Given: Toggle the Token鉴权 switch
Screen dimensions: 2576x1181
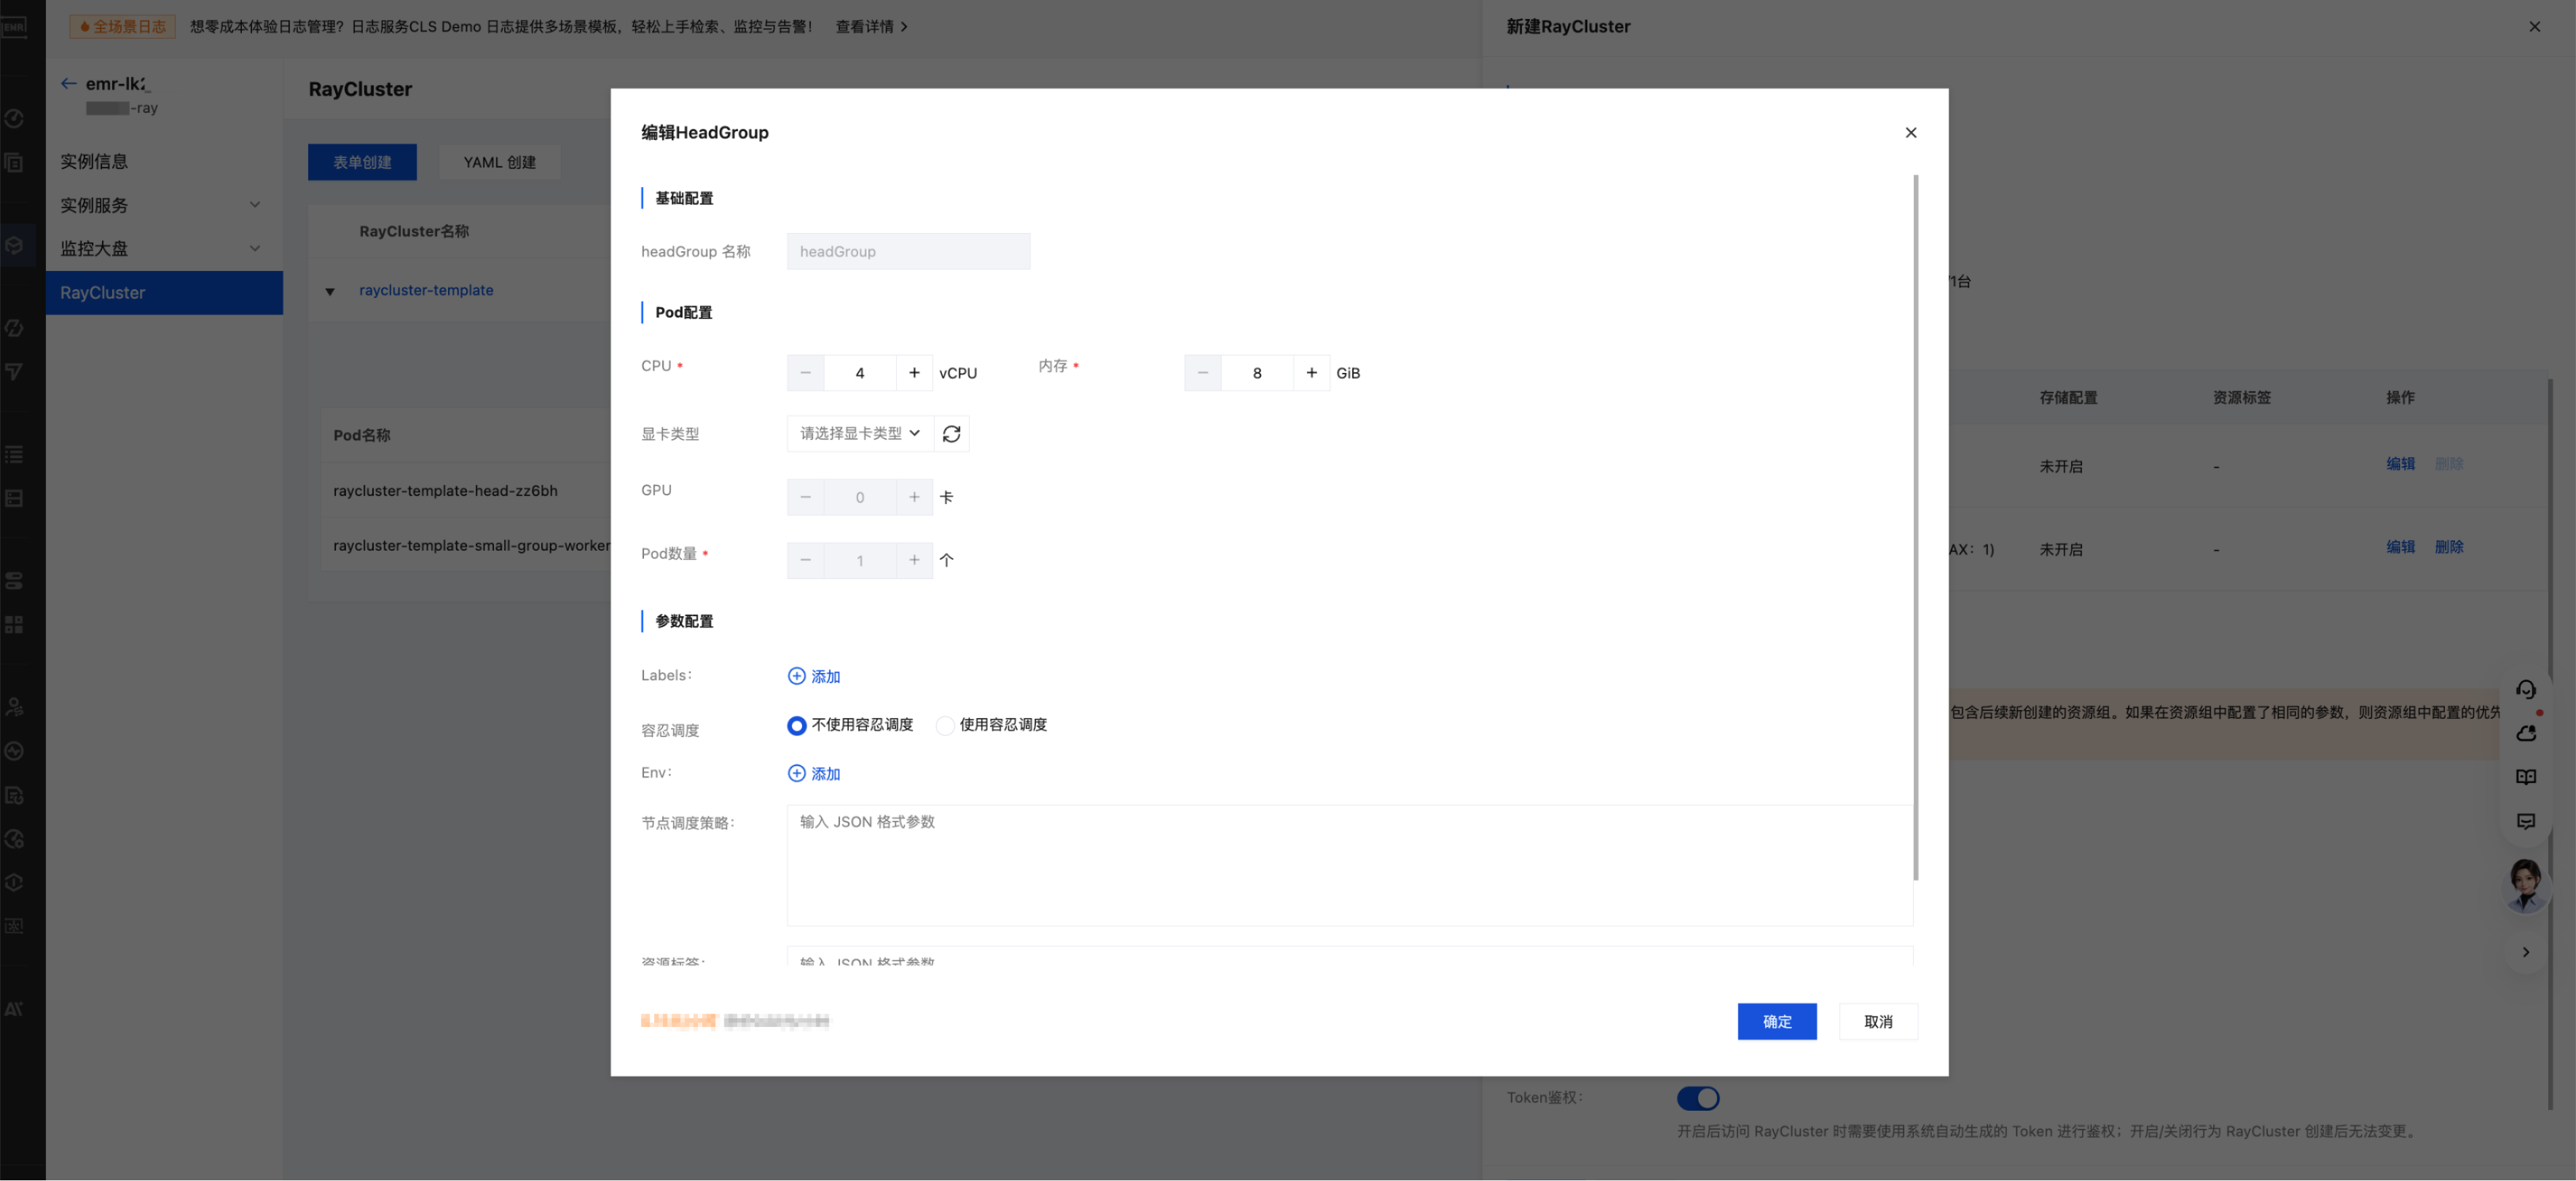Looking at the screenshot, I should pyautogui.click(x=1698, y=1098).
